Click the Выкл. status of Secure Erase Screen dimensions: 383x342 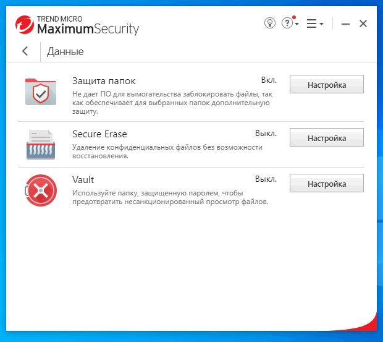[266, 133]
